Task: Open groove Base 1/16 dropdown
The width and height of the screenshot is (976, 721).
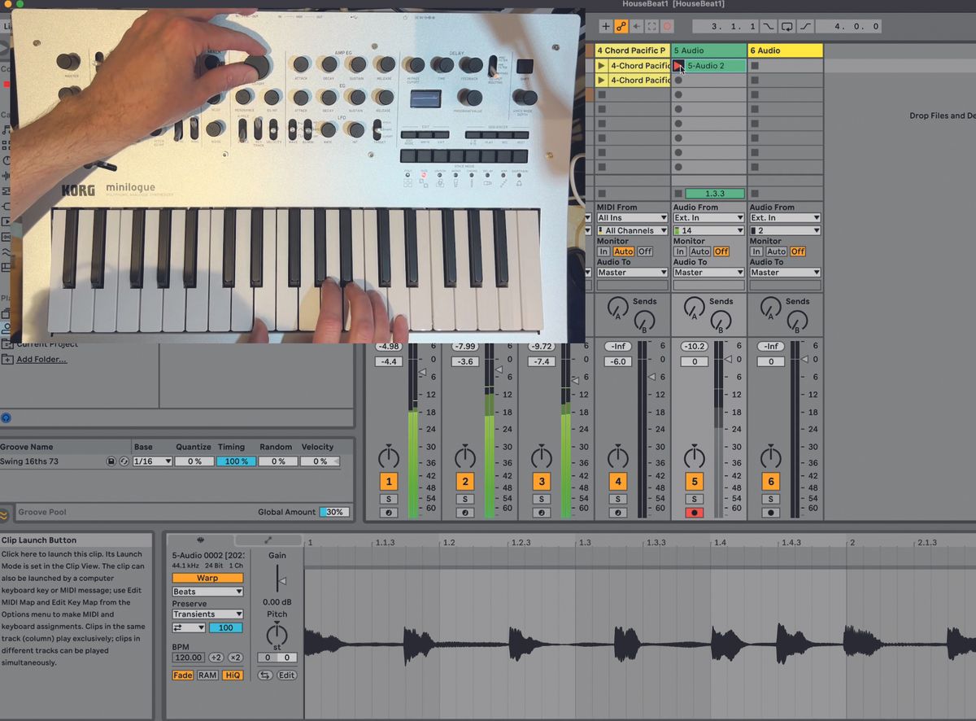Action: coord(152,461)
